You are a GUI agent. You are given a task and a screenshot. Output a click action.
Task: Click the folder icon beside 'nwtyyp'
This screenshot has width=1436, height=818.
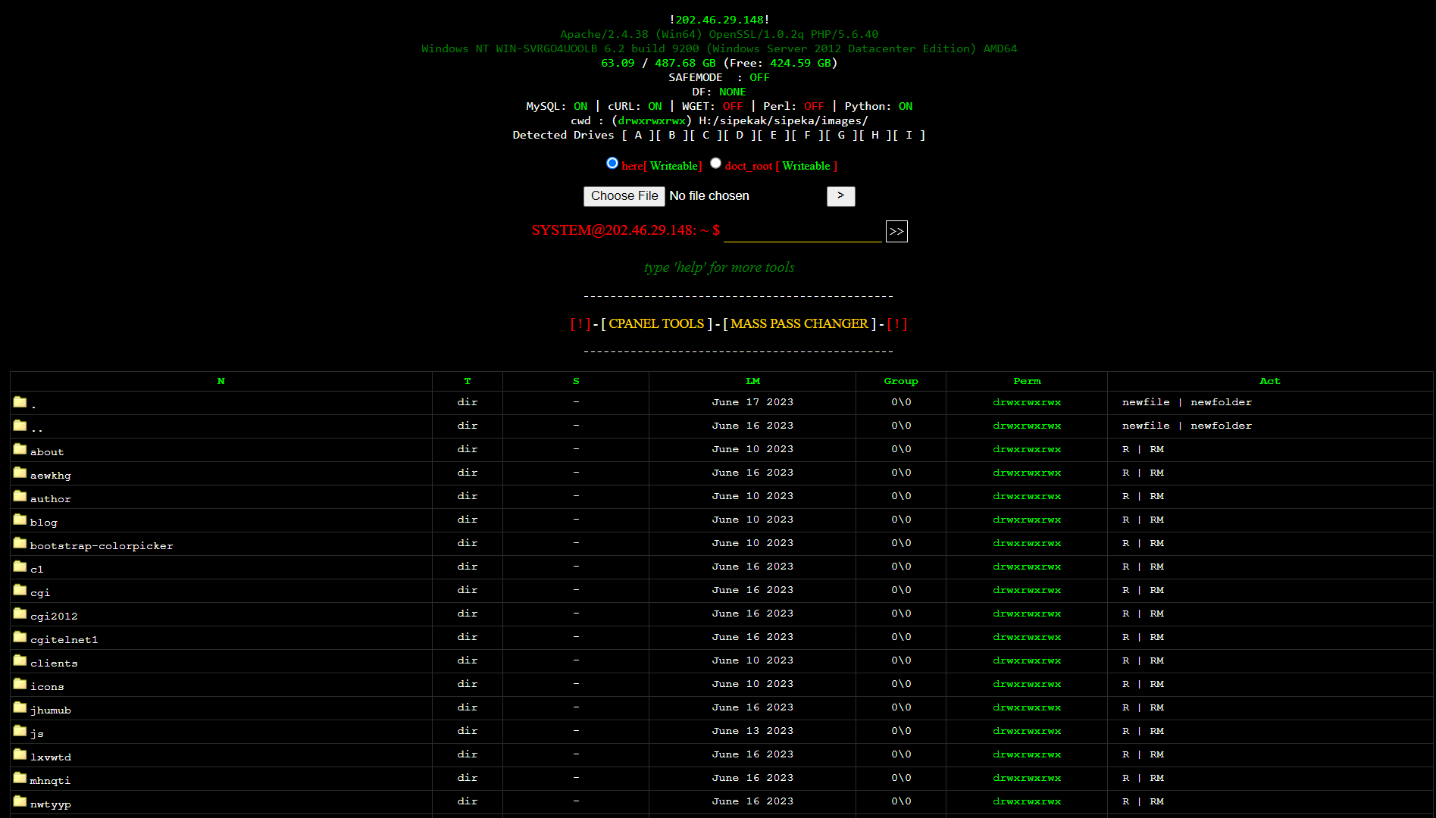(x=20, y=801)
